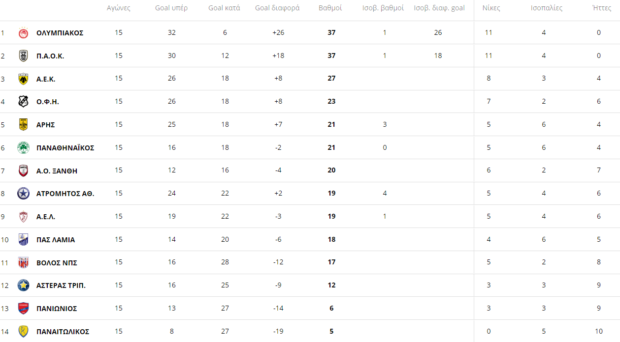Click the Asteras Tripolis star crest

23,285
